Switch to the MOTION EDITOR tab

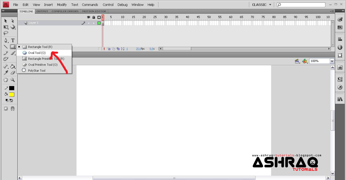tap(94, 11)
